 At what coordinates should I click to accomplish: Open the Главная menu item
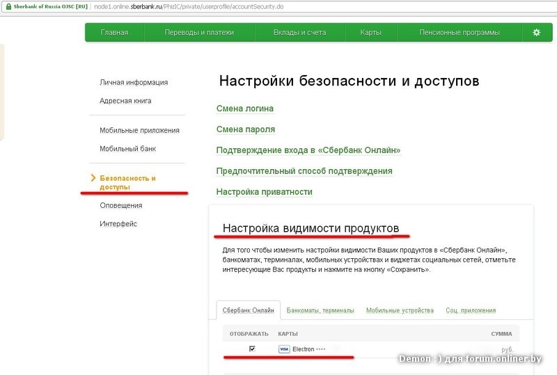pos(114,33)
